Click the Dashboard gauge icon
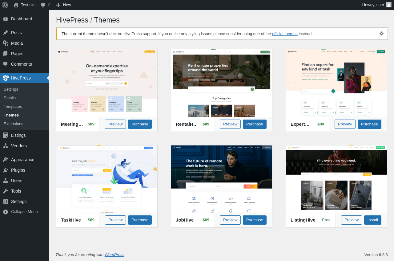 tap(6, 19)
